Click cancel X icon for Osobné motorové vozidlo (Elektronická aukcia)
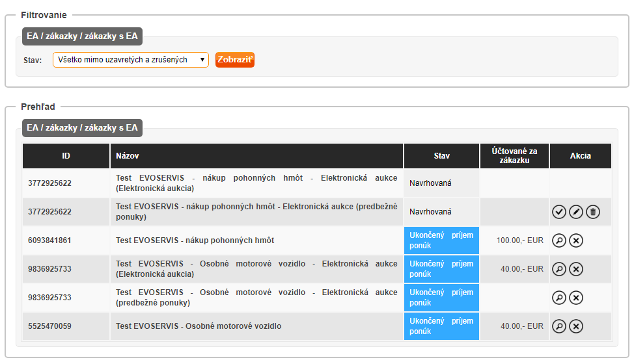The image size is (634, 362). (576, 269)
